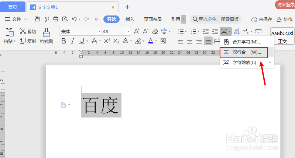Click the Cut (剪切) scissors button
Screen dimensions: 295x158
click(x=28, y=31)
